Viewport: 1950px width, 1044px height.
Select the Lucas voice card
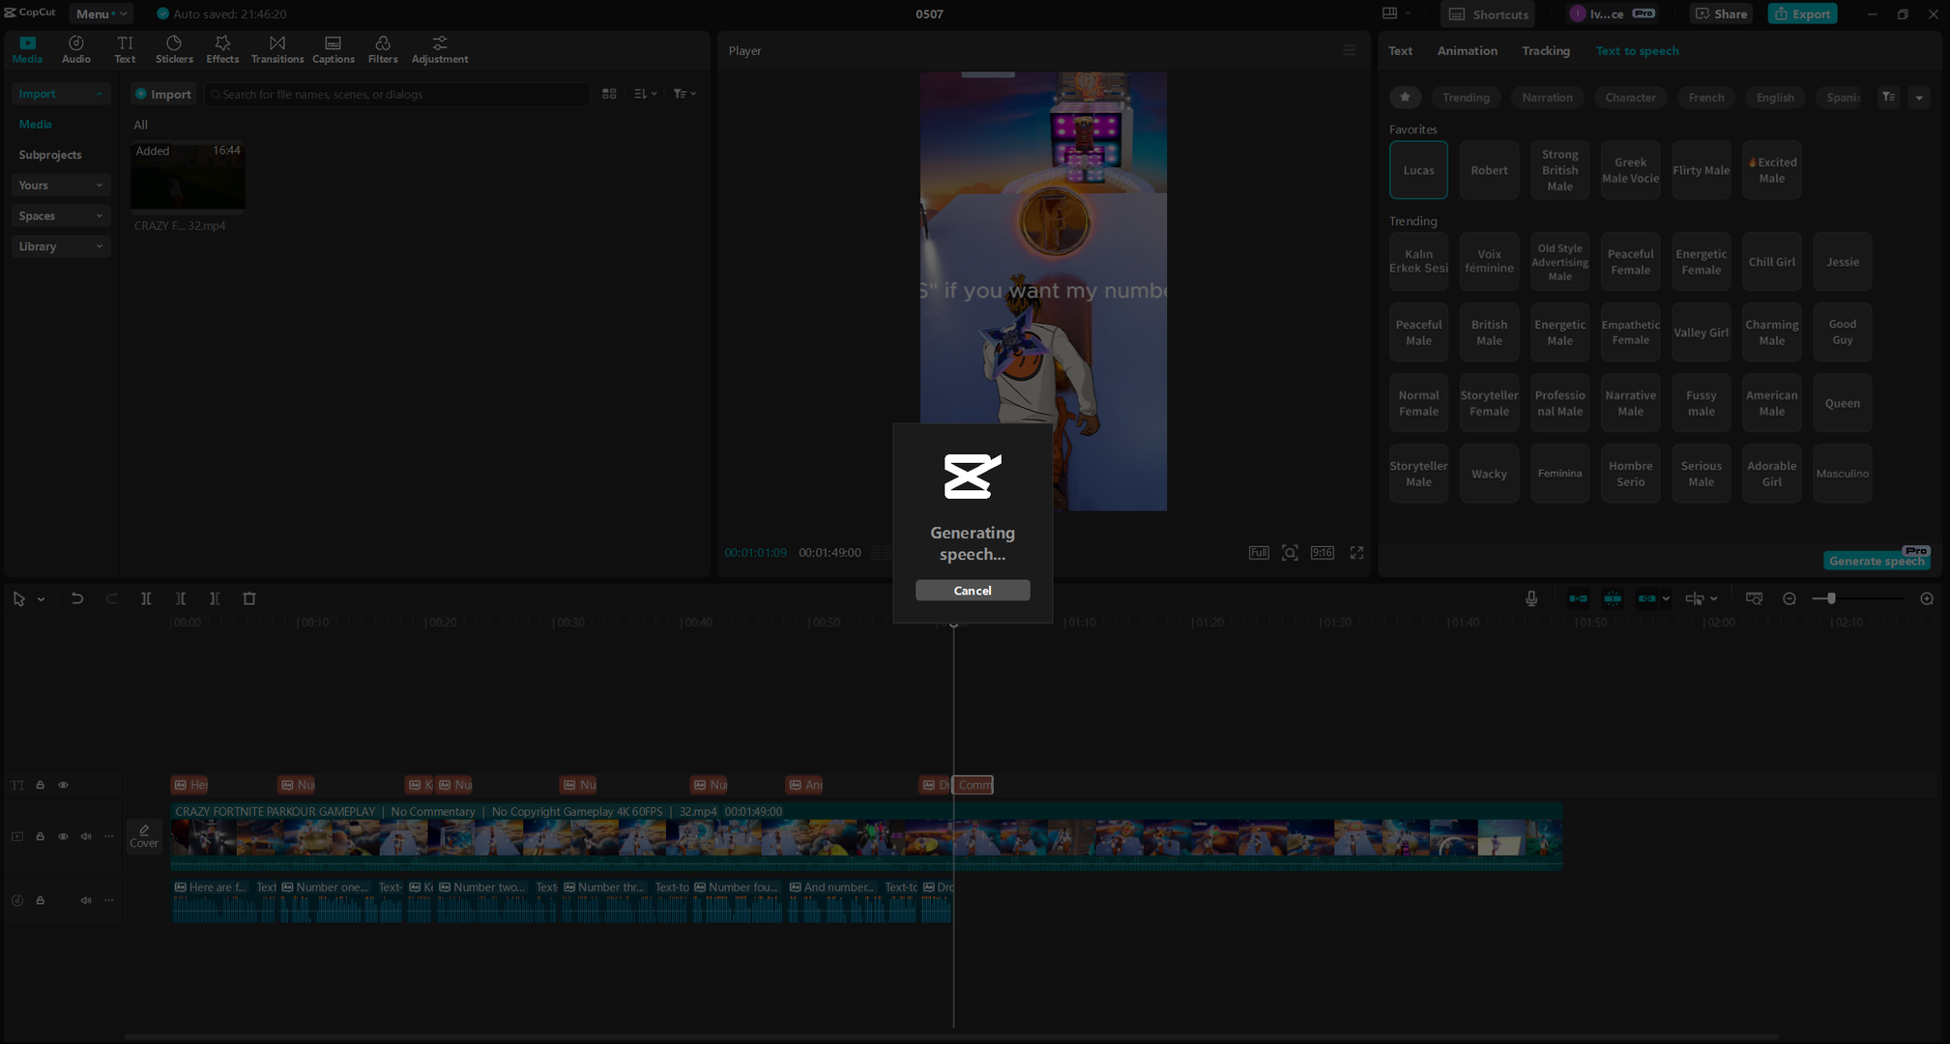1418,170
